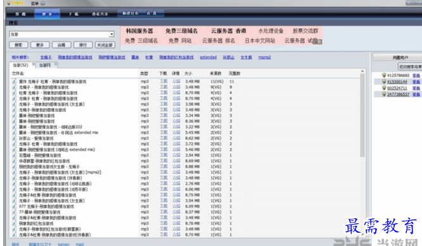Click 查看 link for user 602524711
The height and width of the screenshot is (246, 422).
pyautogui.click(x=416, y=88)
